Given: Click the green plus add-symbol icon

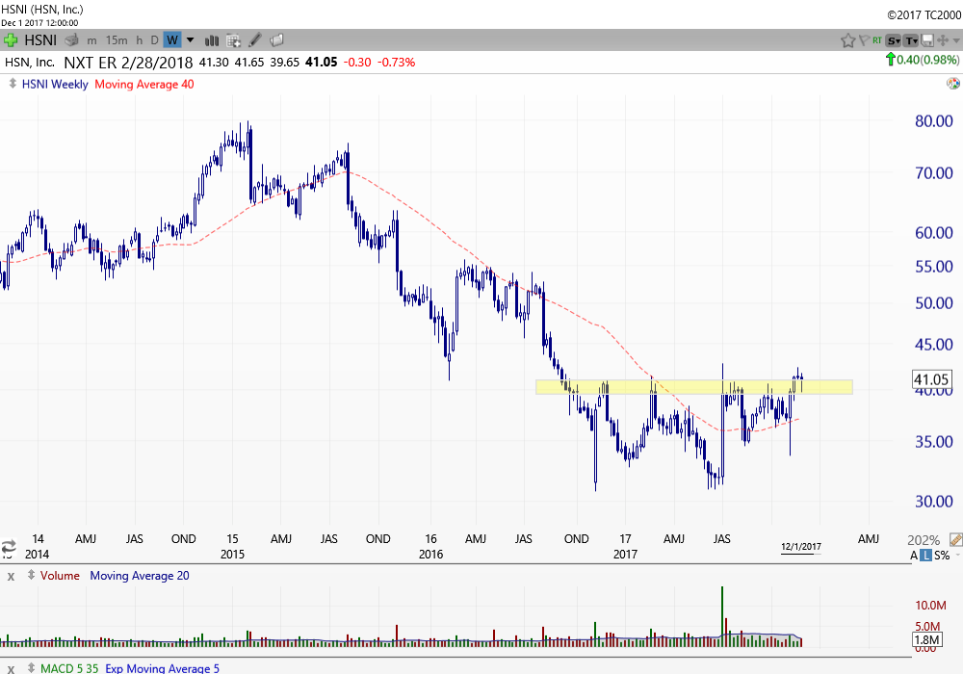Looking at the screenshot, I should point(12,39).
